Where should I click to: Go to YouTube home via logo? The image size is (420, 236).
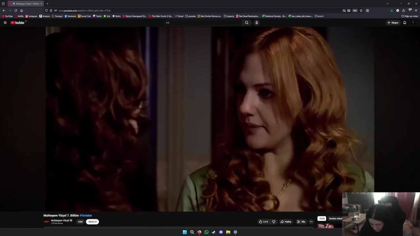point(18,23)
